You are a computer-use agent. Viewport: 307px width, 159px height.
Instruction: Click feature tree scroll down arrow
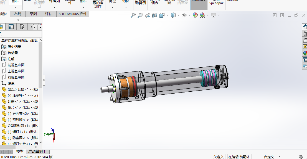[40, 142]
